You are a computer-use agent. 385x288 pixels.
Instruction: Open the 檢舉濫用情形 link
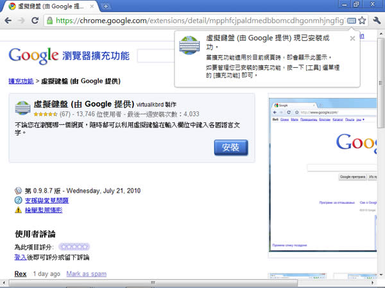[x=44, y=210]
